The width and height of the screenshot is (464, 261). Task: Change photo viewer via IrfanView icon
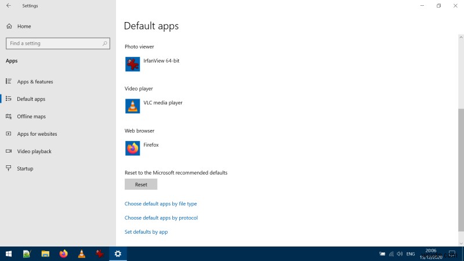133,64
